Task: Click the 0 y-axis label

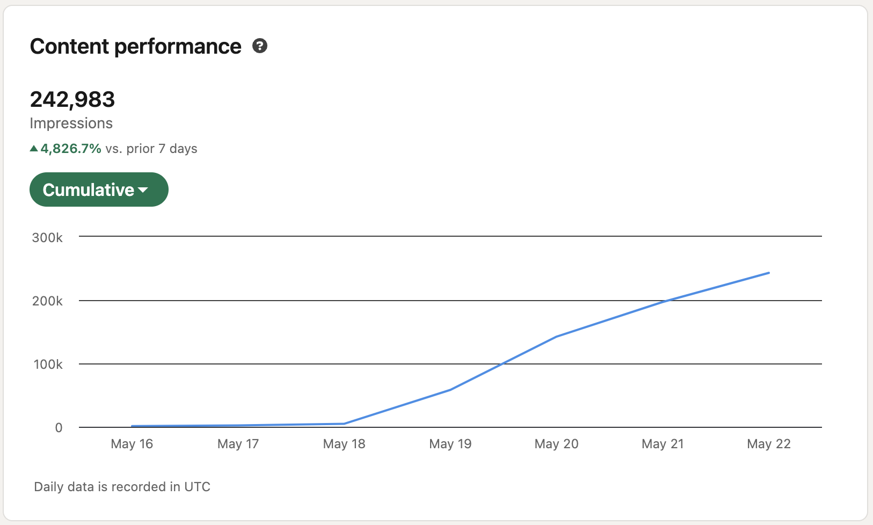Action: [x=59, y=428]
